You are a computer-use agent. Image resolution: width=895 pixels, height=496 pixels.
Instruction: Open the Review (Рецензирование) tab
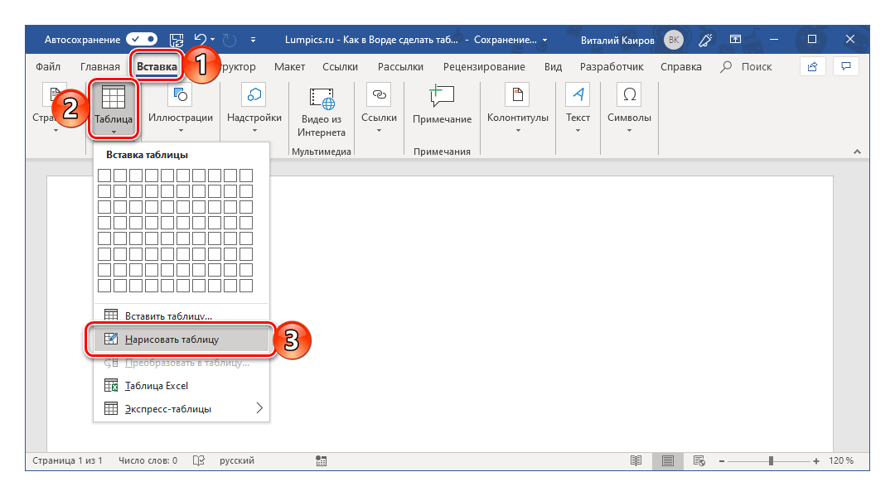click(483, 66)
